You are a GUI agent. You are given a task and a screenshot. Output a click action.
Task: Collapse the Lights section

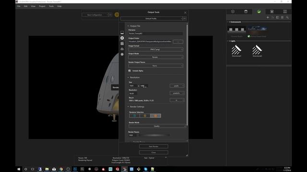click(x=229, y=41)
